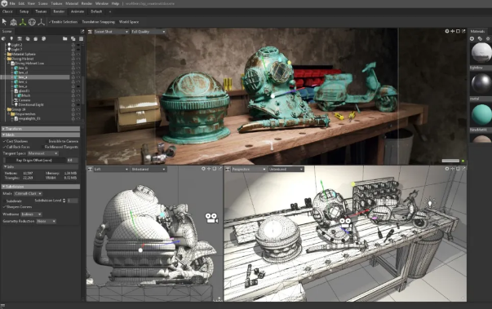Select the green translate gizmo tool

(x=23, y=22)
